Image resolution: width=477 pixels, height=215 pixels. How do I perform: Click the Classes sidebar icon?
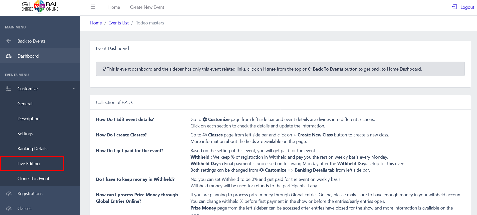[x=9, y=209]
